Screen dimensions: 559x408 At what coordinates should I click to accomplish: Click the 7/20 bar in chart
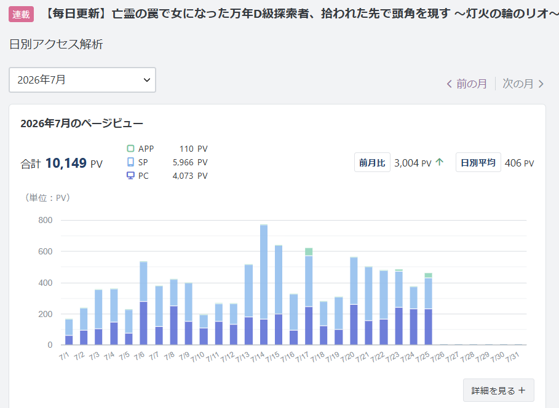[x=354, y=300]
